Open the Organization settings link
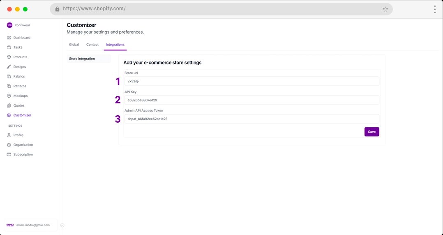The height and width of the screenshot is (235, 443). pyautogui.click(x=23, y=145)
